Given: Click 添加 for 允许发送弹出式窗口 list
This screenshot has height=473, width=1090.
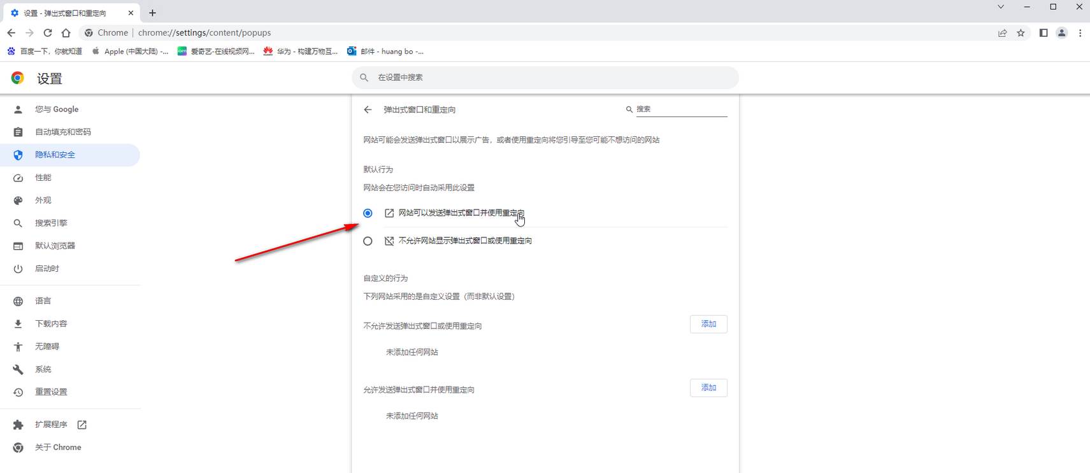Looking at the screenshot, I should (x=708, y=388).
